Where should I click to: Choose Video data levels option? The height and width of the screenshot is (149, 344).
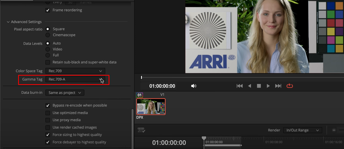48,49
